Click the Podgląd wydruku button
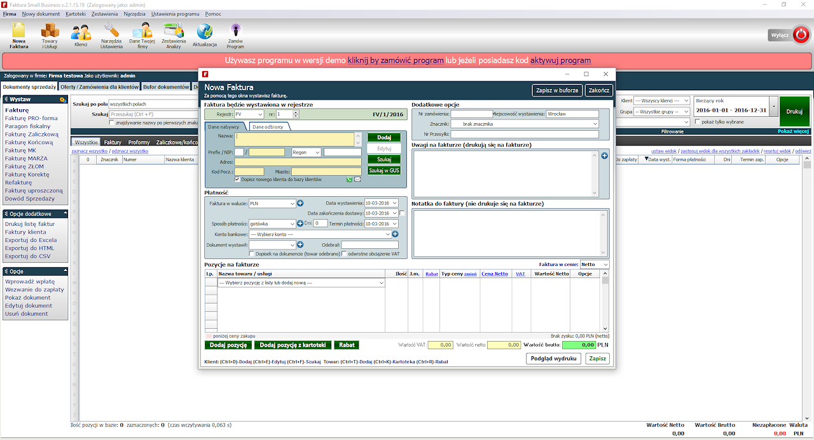814x440 pixels. (555, 359)
